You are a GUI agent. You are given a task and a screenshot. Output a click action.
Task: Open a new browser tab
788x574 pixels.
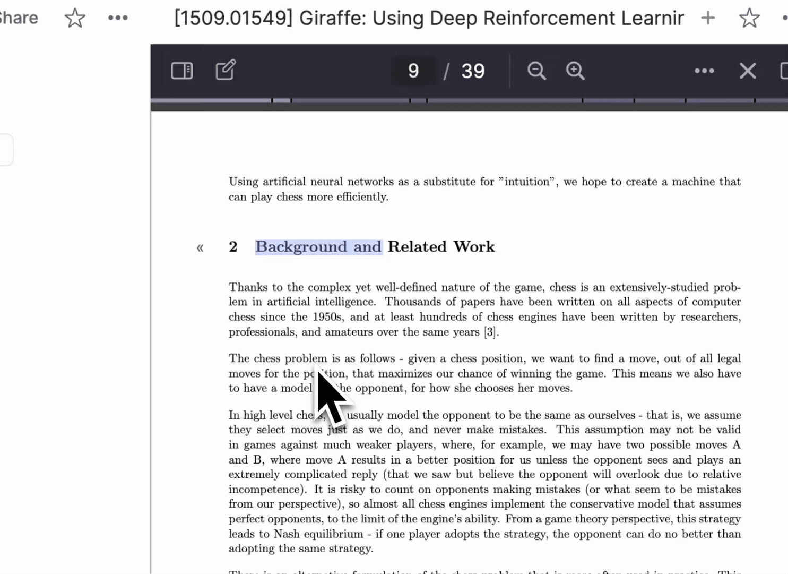pyautogui.click(x=708, y=18)
